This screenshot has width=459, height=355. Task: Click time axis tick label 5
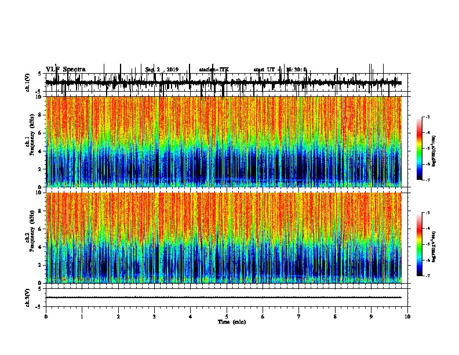point(227,317)
